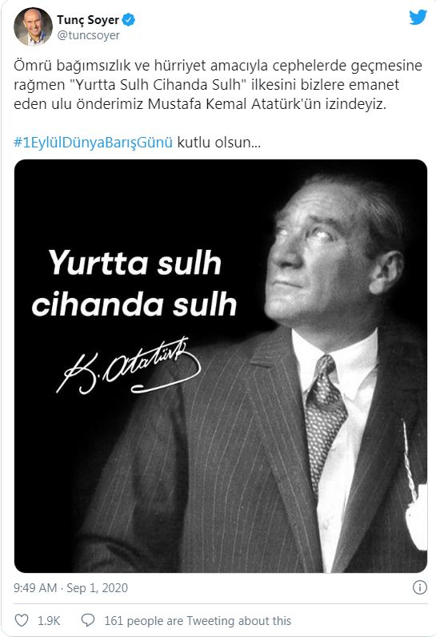Open the #1EylülDünyaBarışGünü hashtag
Viewport: 436px width, 637px height.
[x=94, y=143]
